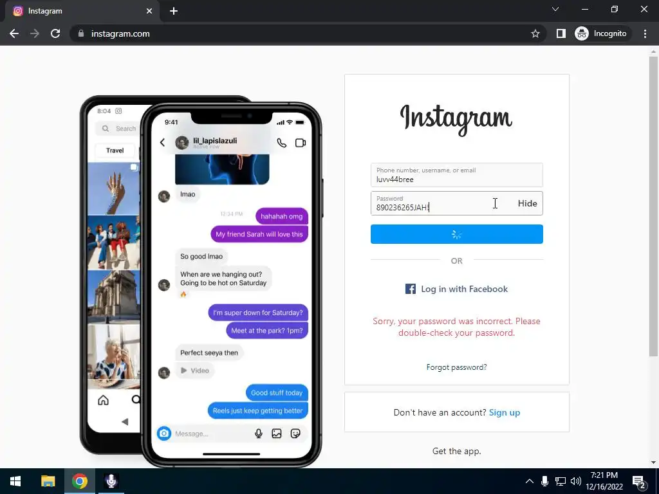Image resolution: width=659 pixels, height=494 pixels.
Task: Reload the Instagram page
Action: click(x=55, y=33)
